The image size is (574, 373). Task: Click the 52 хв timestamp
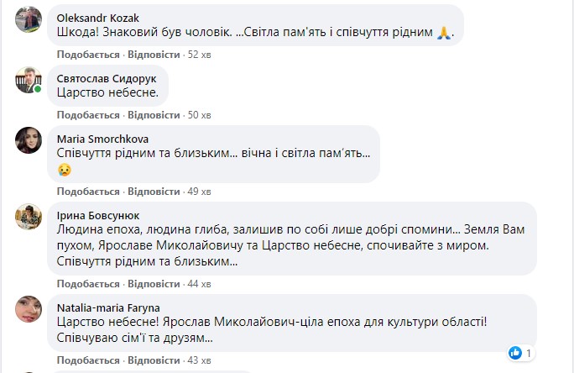tap(200, 54)
